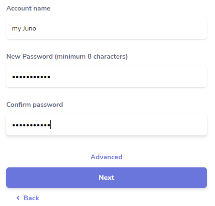Open the Advanced options link

point(107,157)
